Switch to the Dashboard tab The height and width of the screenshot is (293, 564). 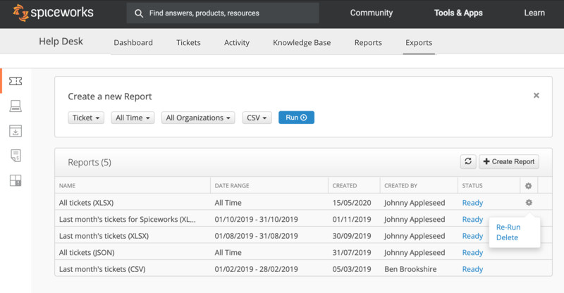click(133, 42)
